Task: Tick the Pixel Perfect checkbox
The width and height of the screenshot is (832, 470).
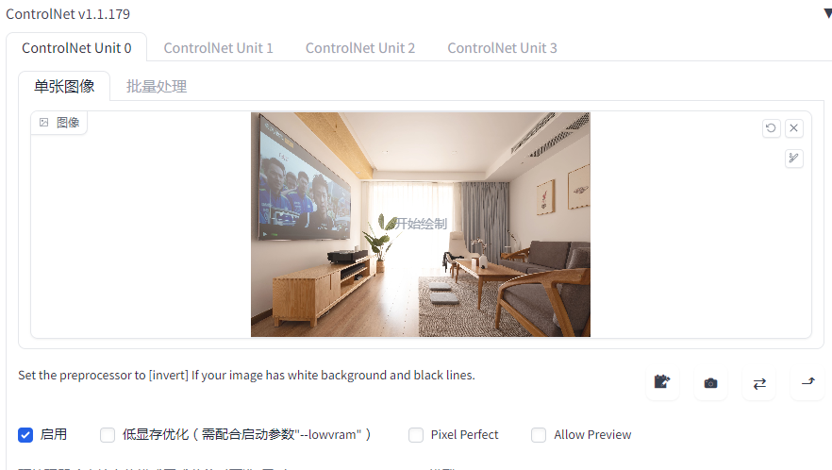Action: click(x=416, y=435)
